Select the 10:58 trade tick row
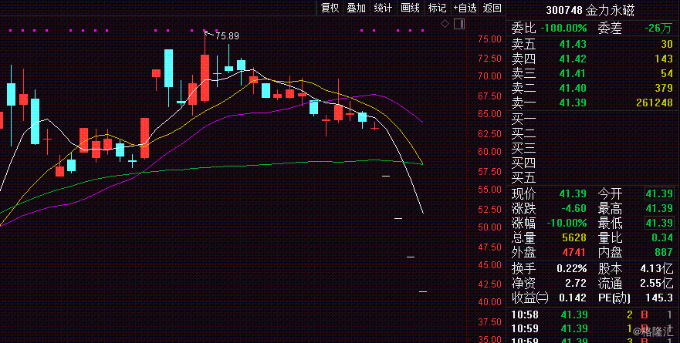 coord(593,314)
